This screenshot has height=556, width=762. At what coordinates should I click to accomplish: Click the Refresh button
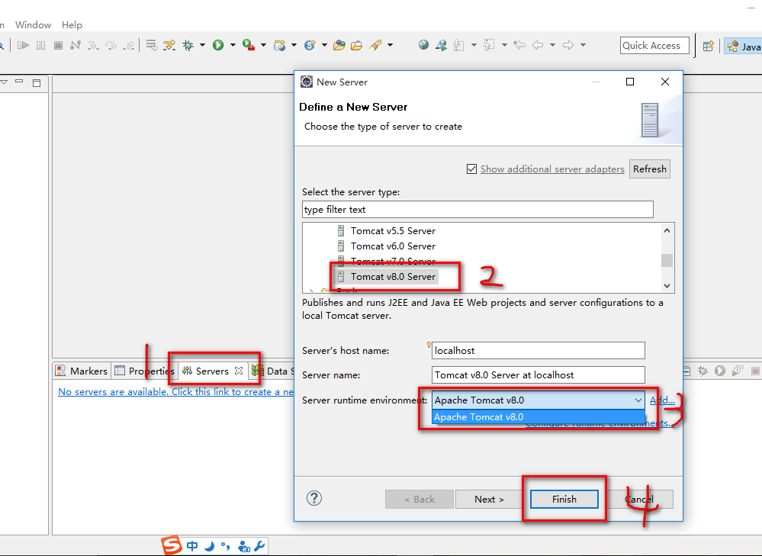click(x=650, y=169)
